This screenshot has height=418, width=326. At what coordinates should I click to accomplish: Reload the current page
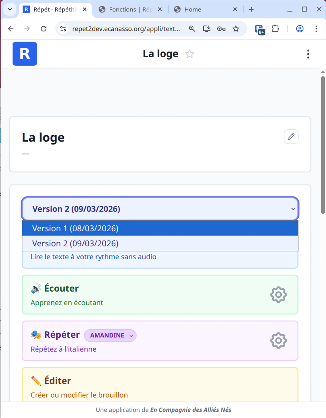[x=44, y=29]
